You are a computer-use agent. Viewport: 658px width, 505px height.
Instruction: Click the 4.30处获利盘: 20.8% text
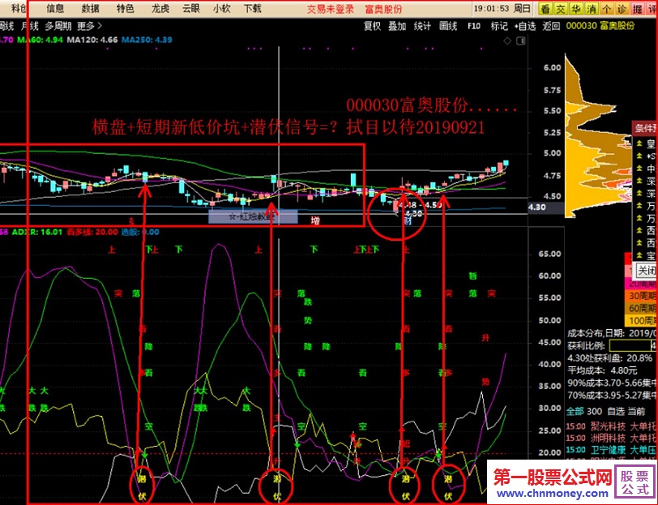[609, 358]
